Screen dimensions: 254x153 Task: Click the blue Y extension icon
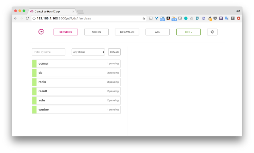(157, 18)
